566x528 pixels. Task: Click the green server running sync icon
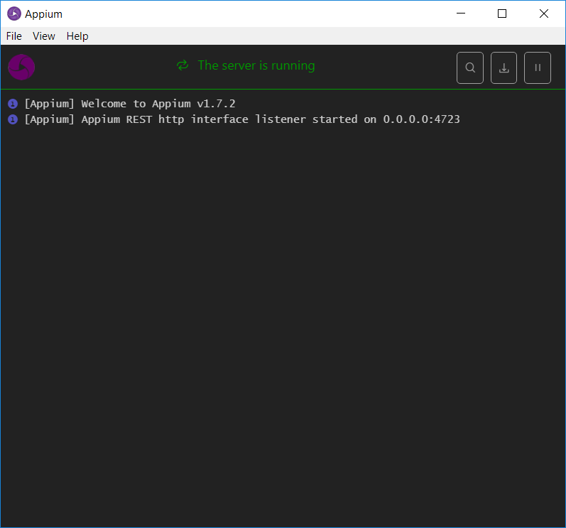183,65
